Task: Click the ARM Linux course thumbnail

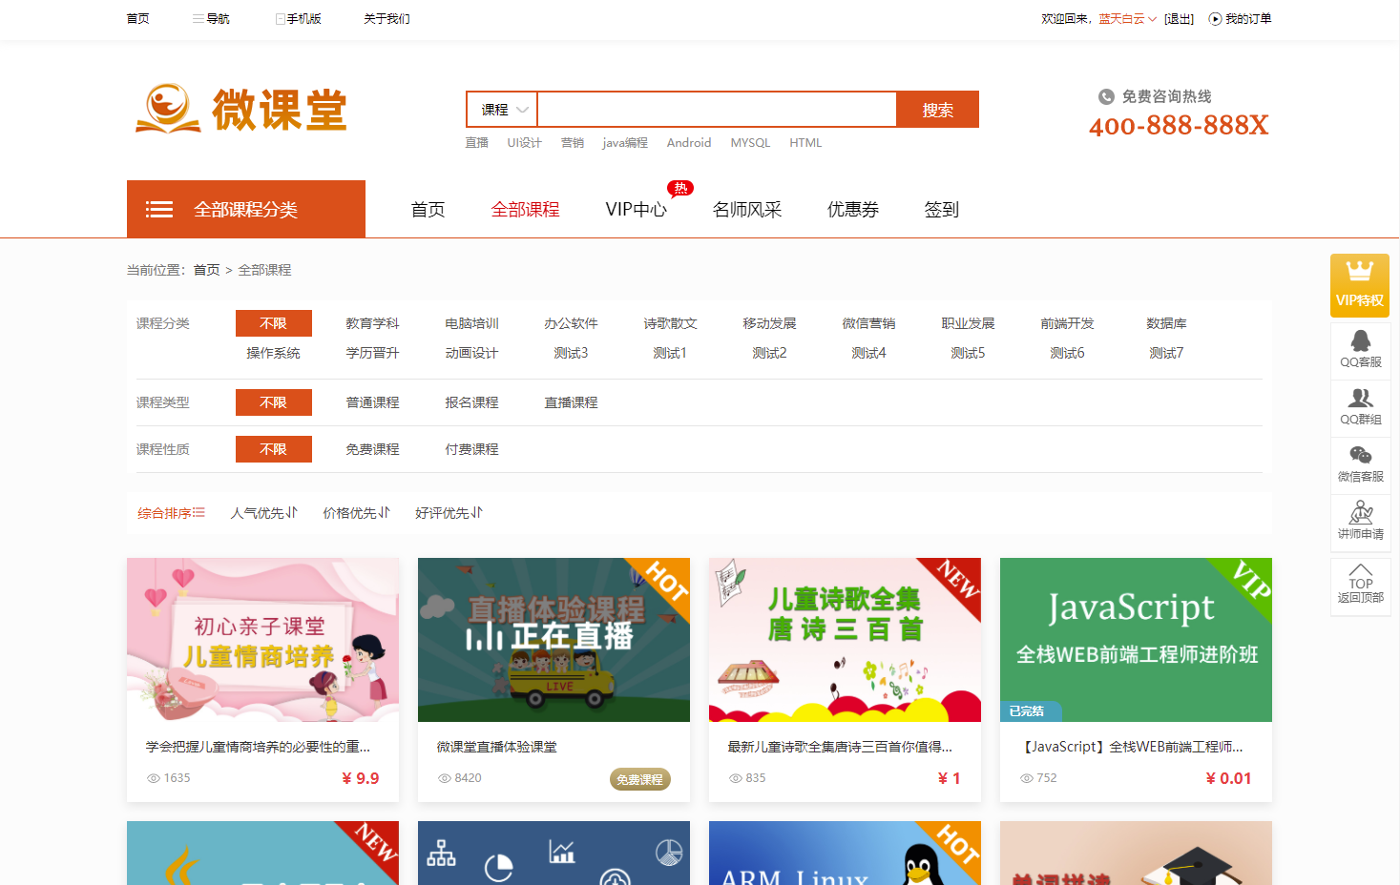Action: [845, 853]
